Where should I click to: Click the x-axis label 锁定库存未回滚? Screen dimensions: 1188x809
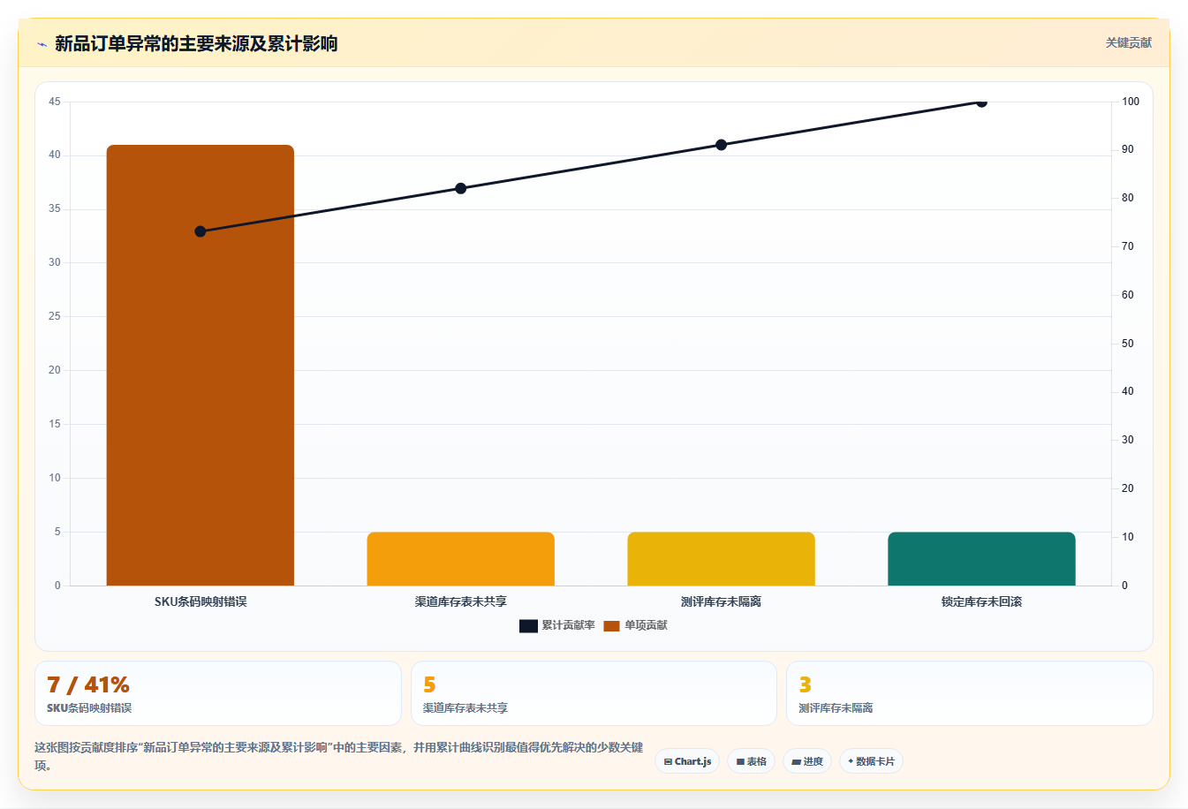point(981,601)
